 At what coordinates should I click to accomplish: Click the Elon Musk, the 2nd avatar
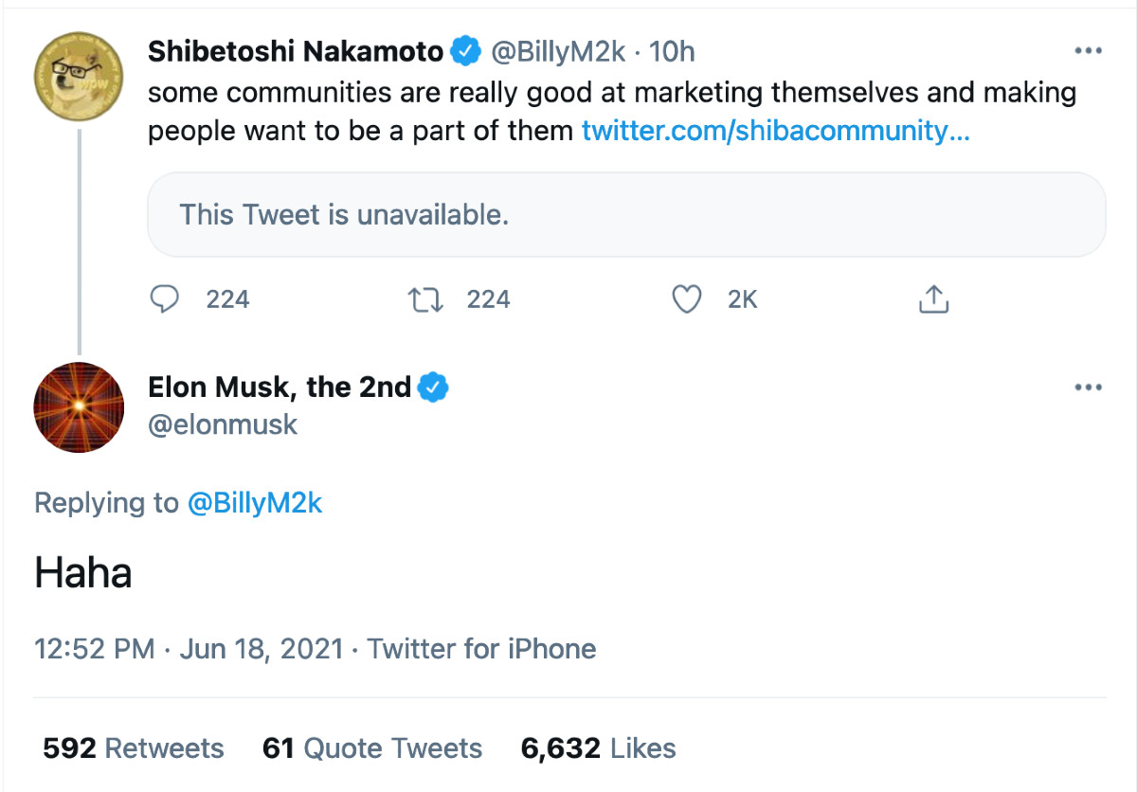79,406
